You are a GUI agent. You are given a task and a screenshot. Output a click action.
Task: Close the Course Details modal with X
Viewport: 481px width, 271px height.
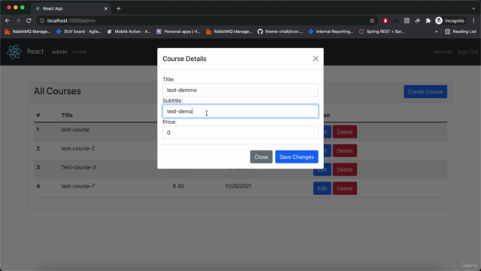click(x=316, y=59)
